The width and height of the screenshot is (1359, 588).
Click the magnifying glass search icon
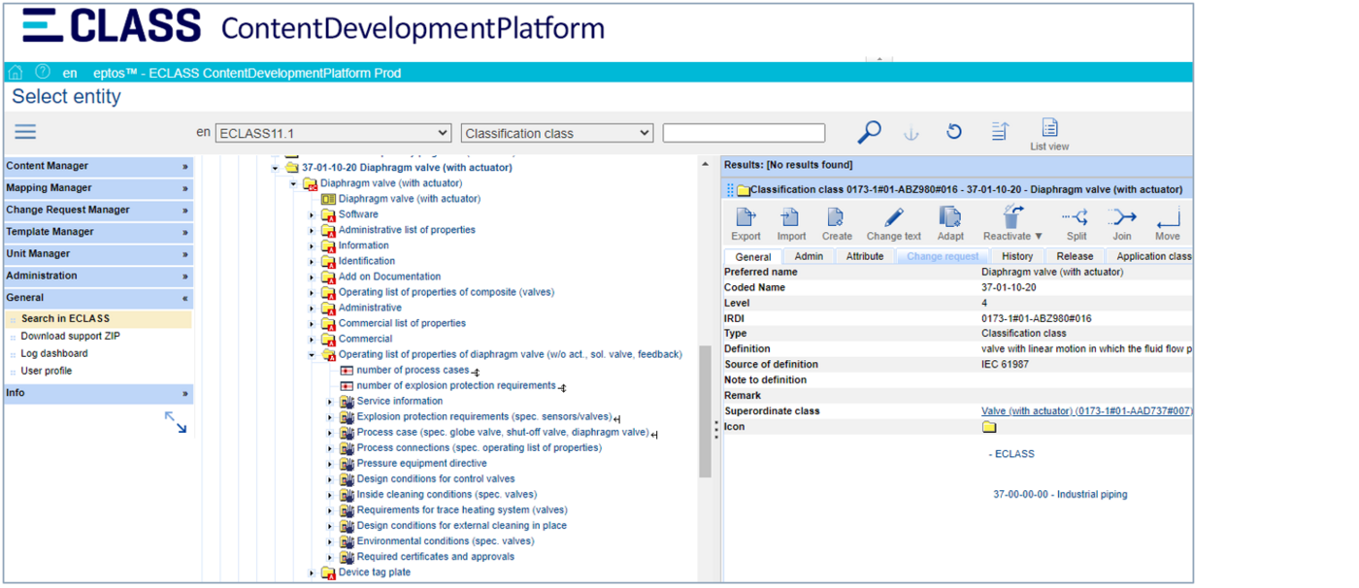click(869, 132)
